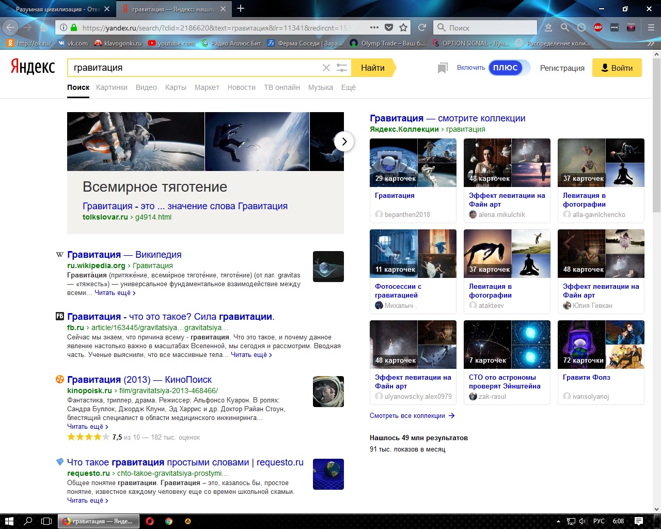661x529 pixels.
Task: Reload the page in browser toolbar
Action: point(422,27)
